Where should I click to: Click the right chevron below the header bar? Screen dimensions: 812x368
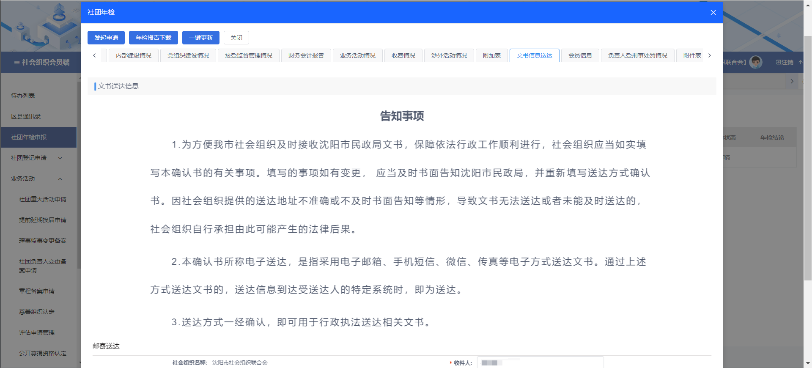[x=792, y=81]
